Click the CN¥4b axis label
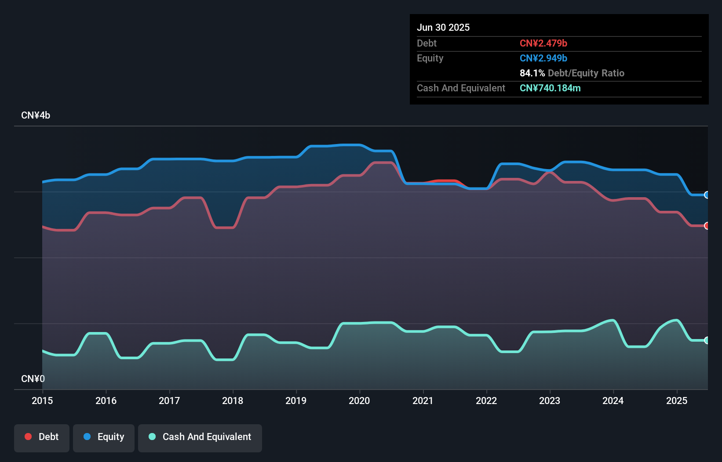This screenshot has height=462, width=722. (36, 115)
